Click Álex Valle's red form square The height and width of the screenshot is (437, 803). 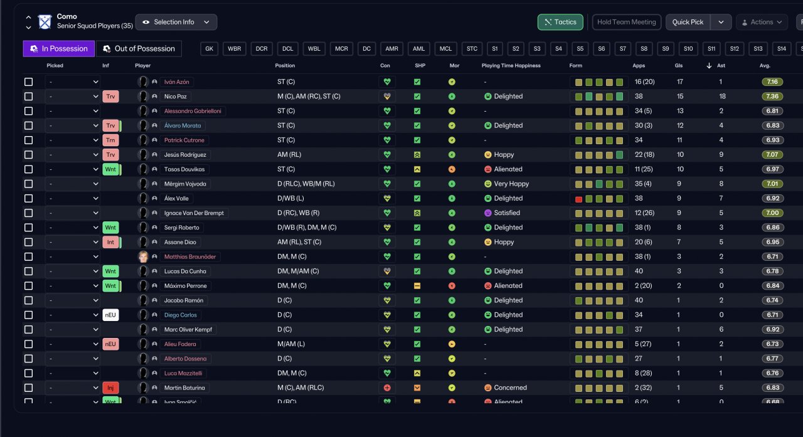579,199
